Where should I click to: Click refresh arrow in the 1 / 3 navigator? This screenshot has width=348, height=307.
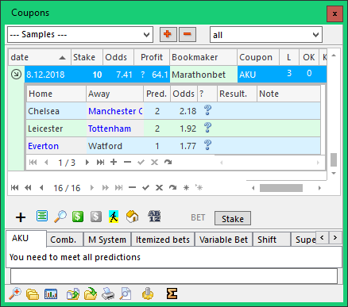(x=168, y=162)
